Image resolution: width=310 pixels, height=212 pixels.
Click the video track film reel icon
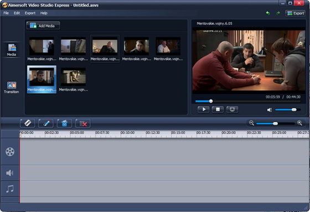pos(10,152)
